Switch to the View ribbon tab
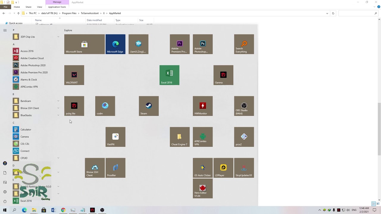This screenshot has width=381, height=214. [x=40, y=7]
